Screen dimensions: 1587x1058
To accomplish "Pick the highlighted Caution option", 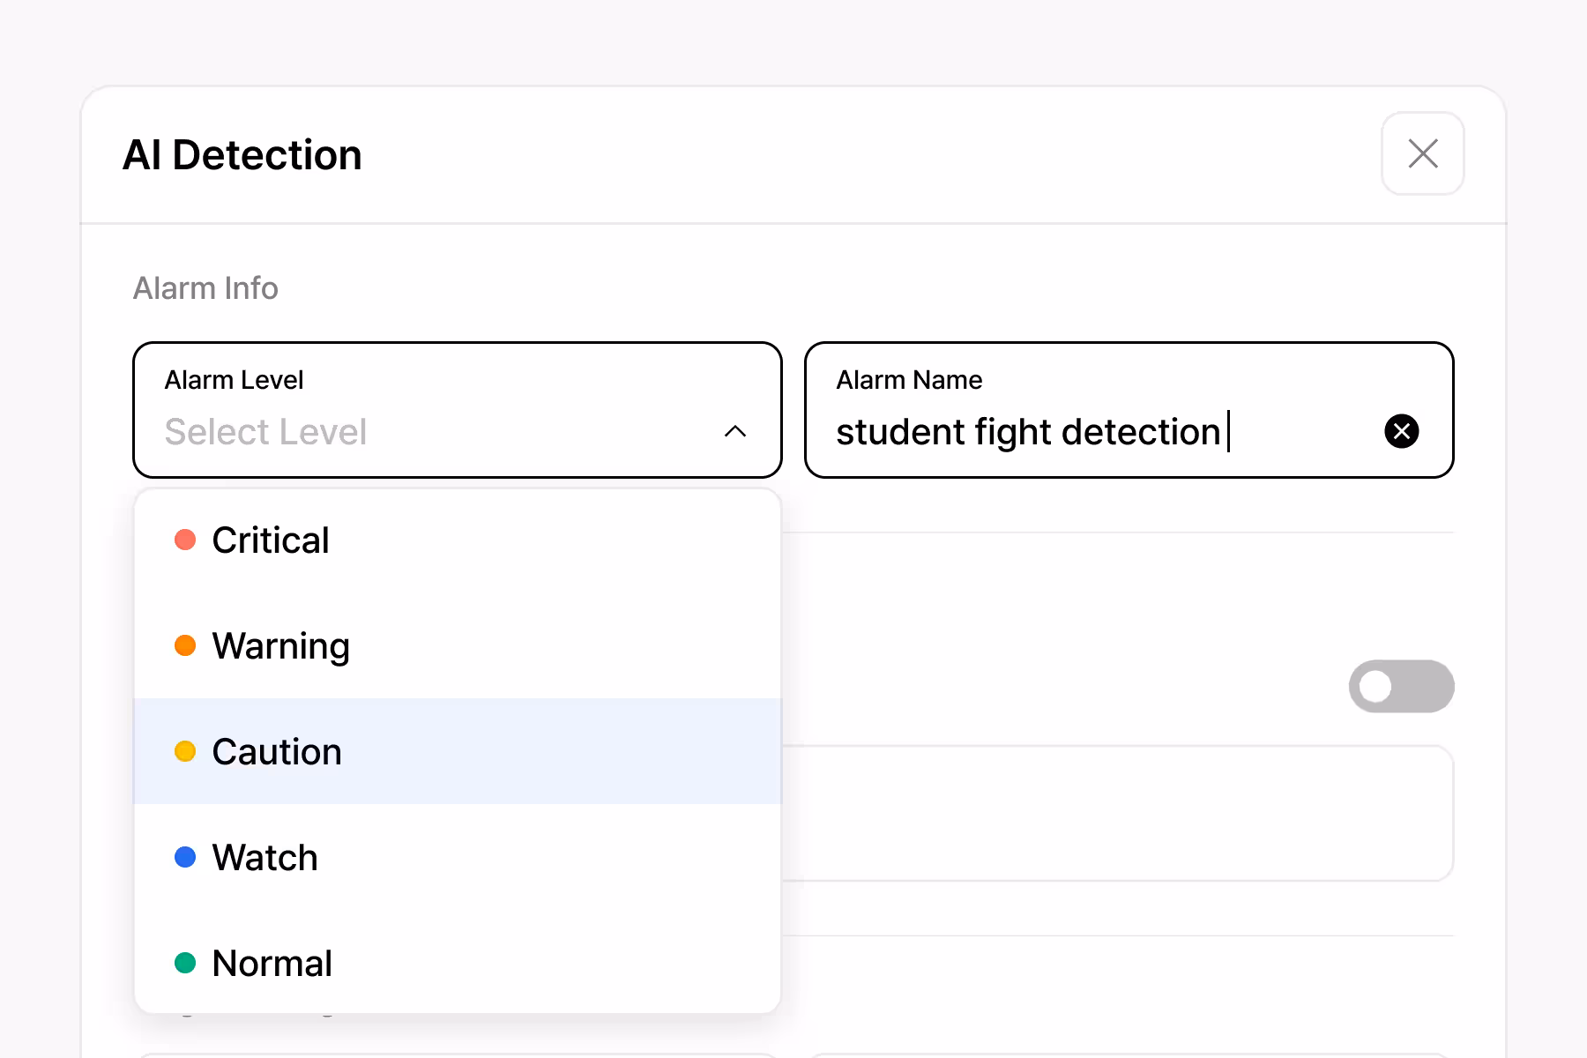I will click(277, 751).
